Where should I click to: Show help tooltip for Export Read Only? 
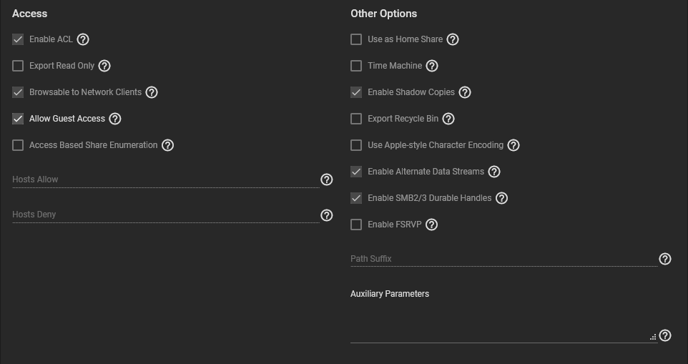click(x=104, y=66)
